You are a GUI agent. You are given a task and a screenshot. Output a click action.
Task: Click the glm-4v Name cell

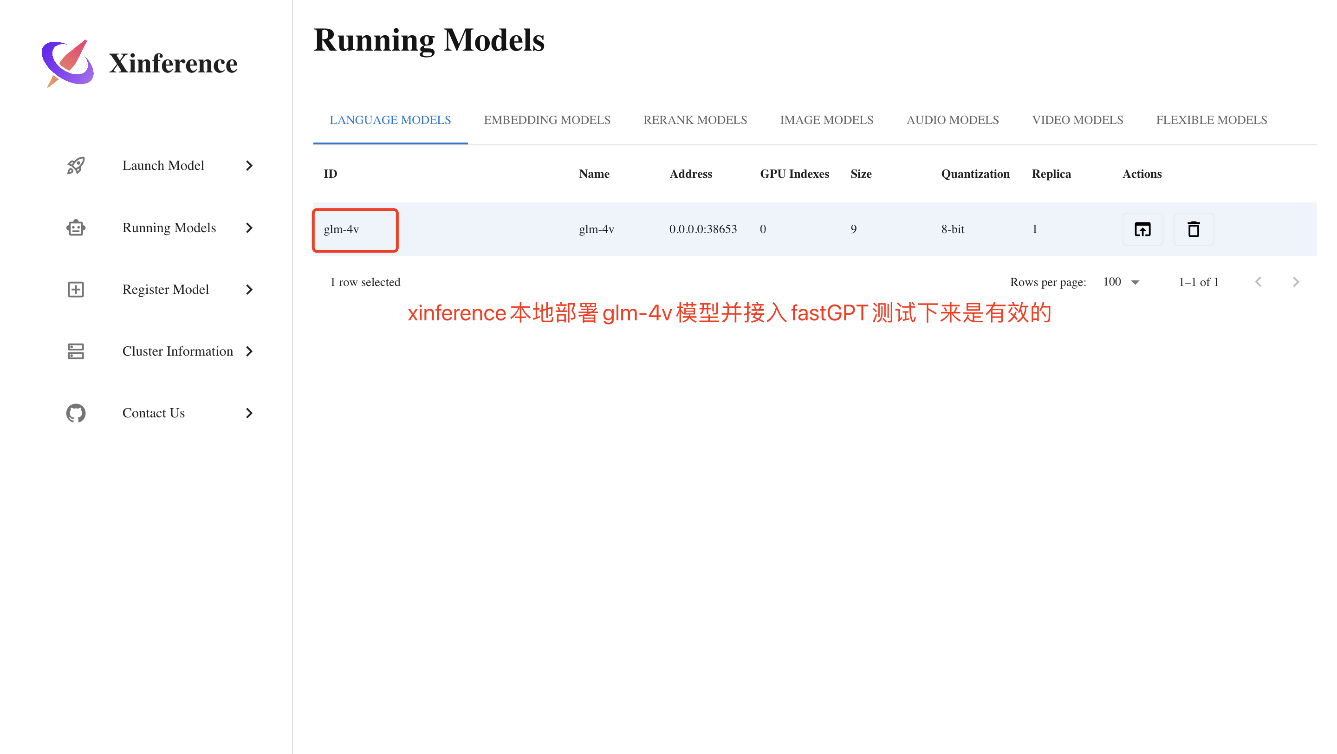tap(597, 229)
